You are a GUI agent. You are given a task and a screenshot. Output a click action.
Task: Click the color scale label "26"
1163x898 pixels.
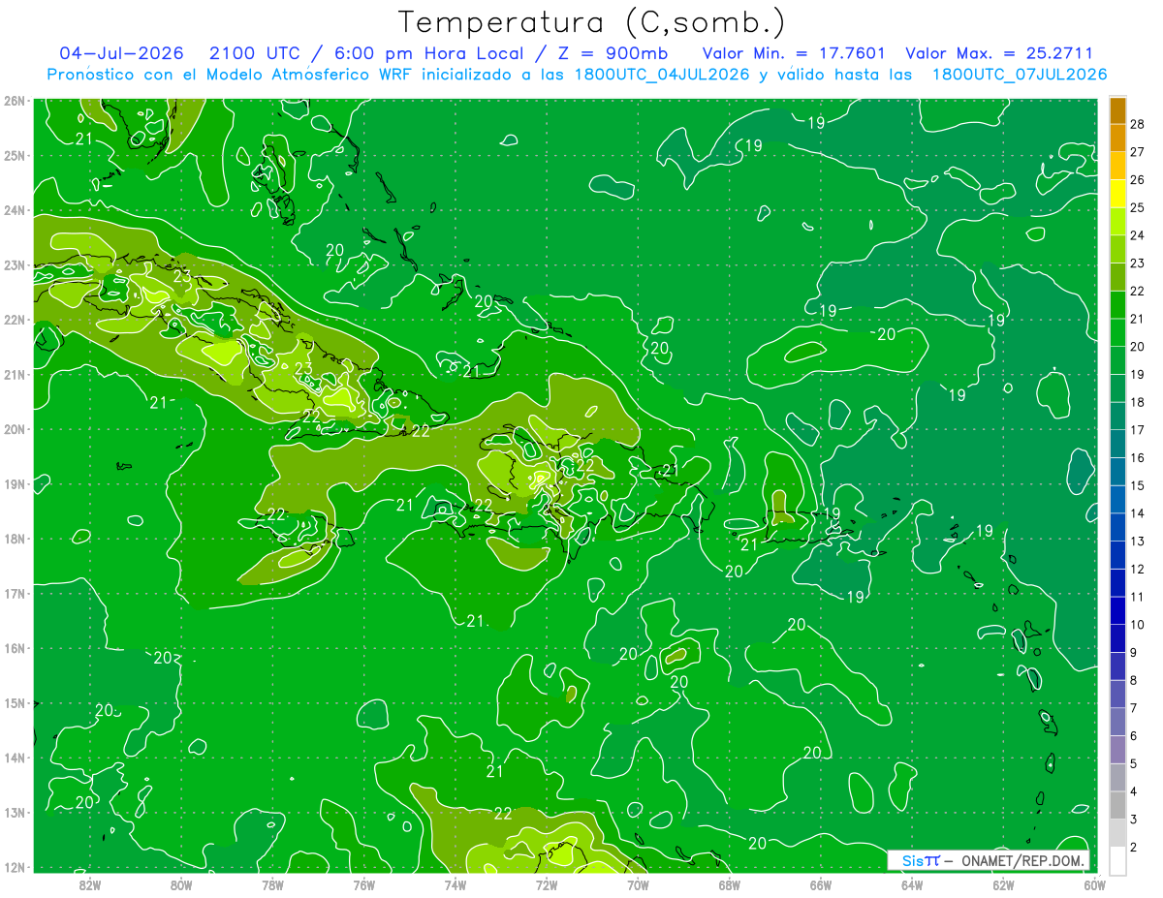point(1138,180)
